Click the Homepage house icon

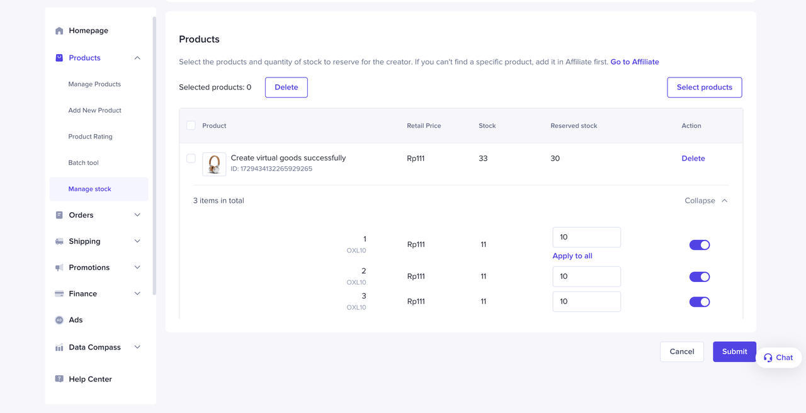[59, 31]
